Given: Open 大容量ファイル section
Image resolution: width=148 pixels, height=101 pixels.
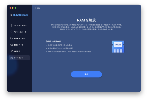Looking at the screenshot, I should pyautogui.click(x=19, y=38).
